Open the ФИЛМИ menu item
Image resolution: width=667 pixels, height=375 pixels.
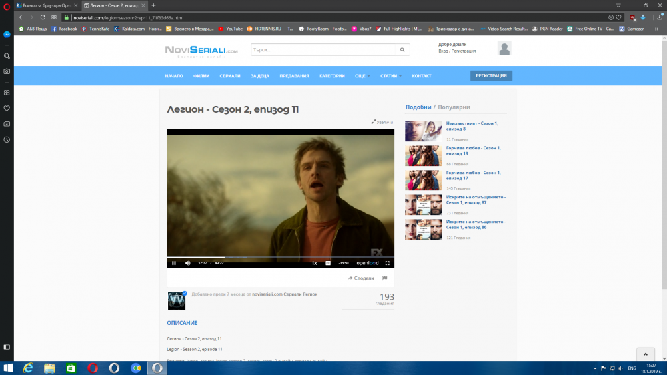[201, 75]
